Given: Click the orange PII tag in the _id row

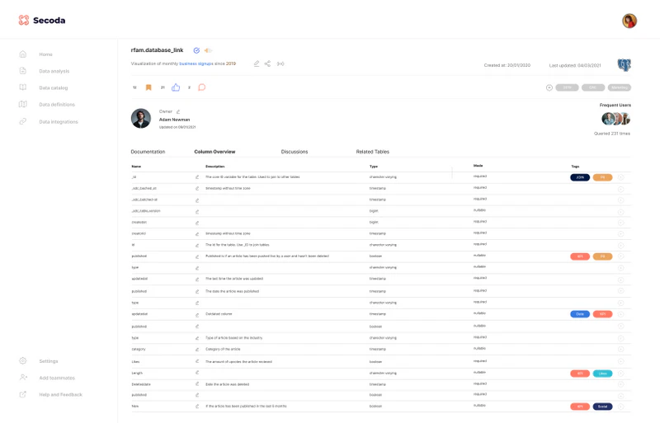Looking at the screenshot, I should click(x=602, y=177).
